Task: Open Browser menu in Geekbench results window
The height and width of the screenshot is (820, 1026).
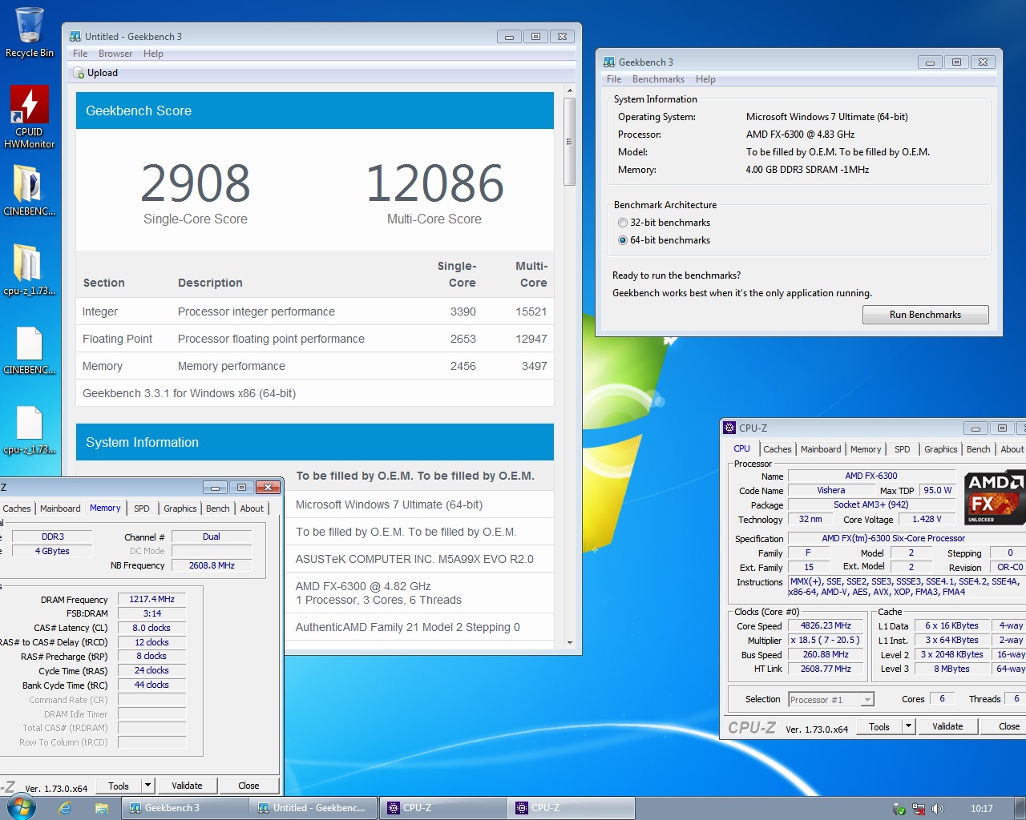Action: 115,54
